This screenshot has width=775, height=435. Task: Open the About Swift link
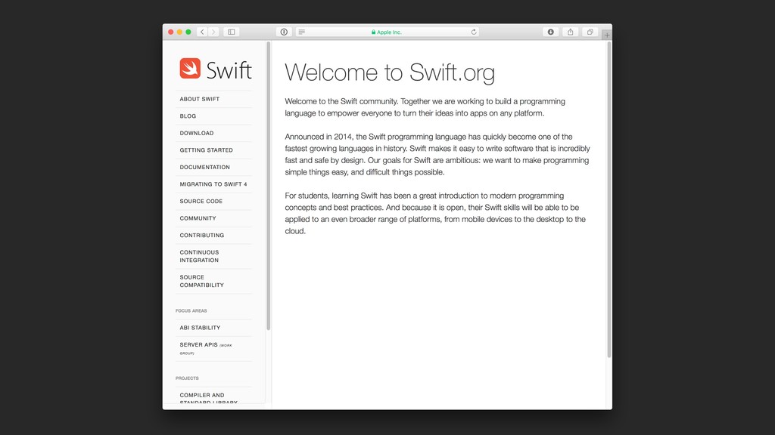click(x=200, y=99)
